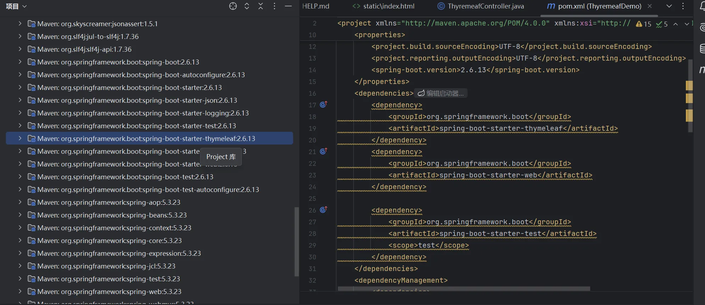
Task: Click the 编辑启动器 inlay hint button
Action: [441, 93]
